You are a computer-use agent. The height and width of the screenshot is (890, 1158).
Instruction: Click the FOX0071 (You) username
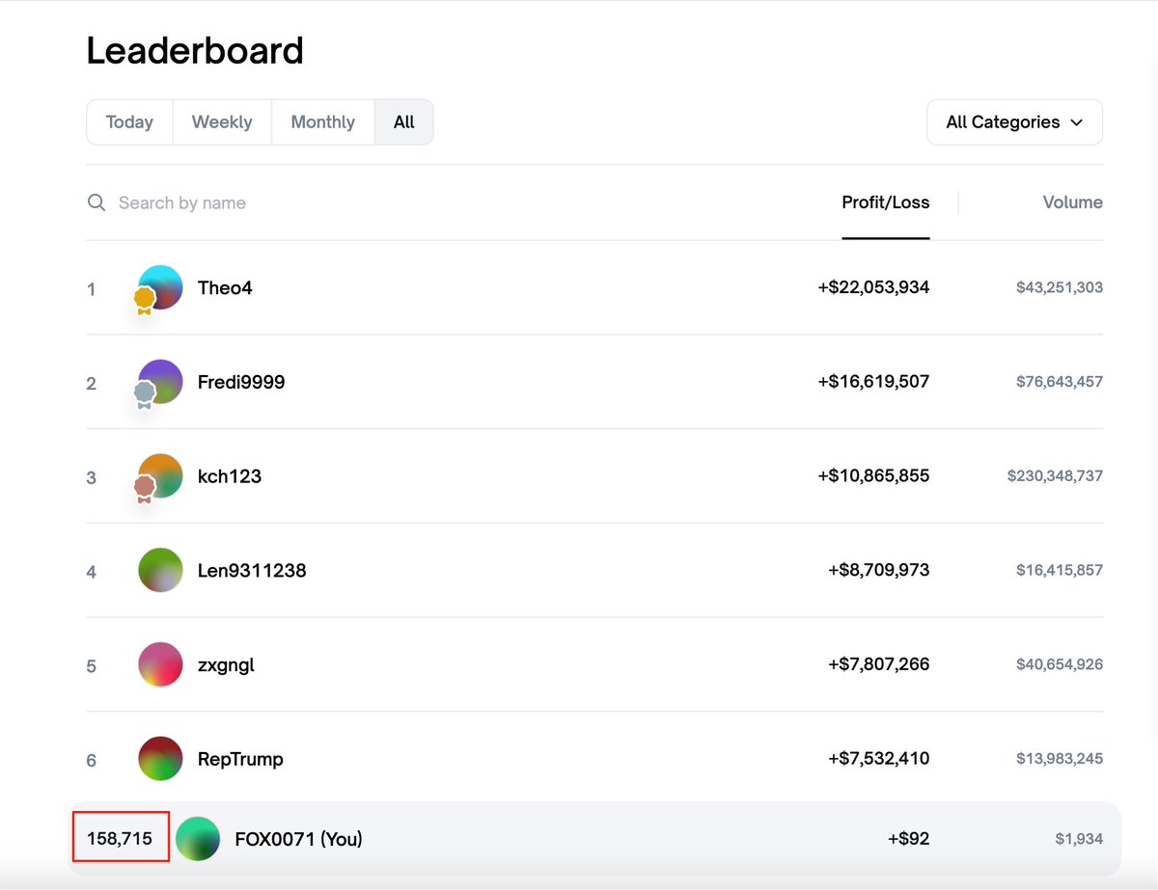point(298,839)
